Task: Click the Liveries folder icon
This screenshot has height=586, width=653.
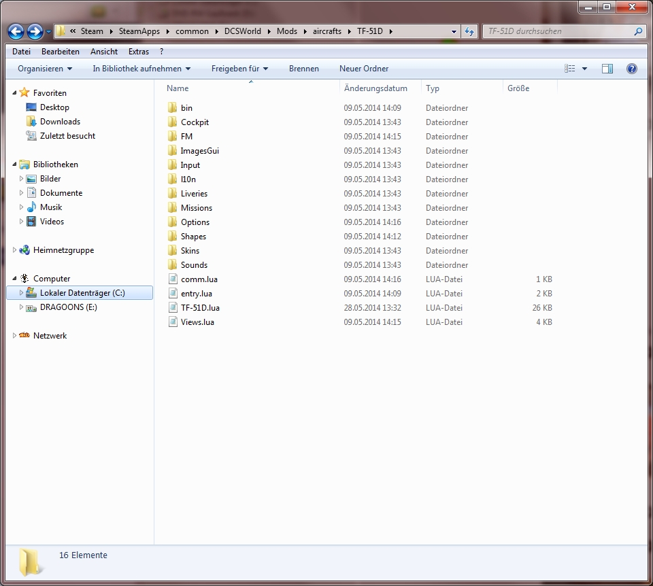Action: coord(172,194)
